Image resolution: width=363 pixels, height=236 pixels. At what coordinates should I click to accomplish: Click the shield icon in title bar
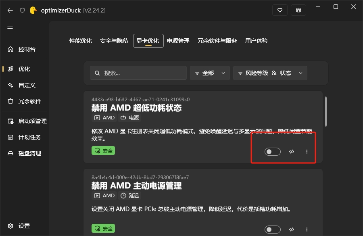point(22,10)
